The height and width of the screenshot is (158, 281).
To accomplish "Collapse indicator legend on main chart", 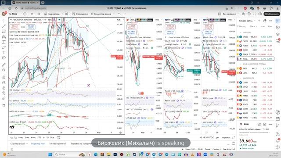I will pyautogui.click(x=11, y=46).
